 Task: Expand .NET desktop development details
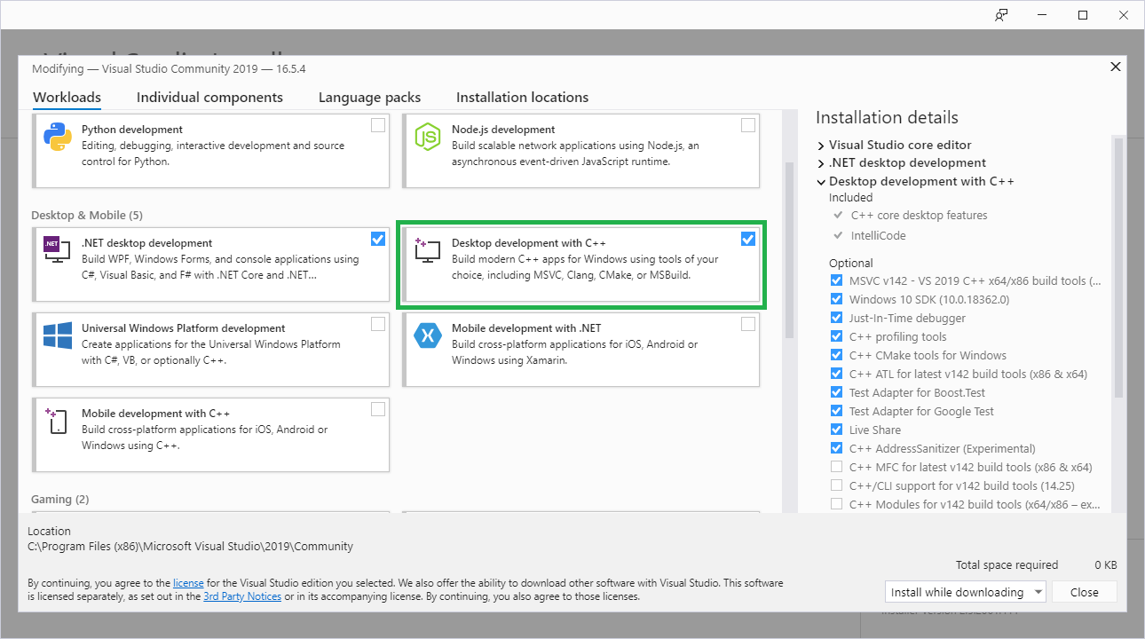tap(820, 163)
